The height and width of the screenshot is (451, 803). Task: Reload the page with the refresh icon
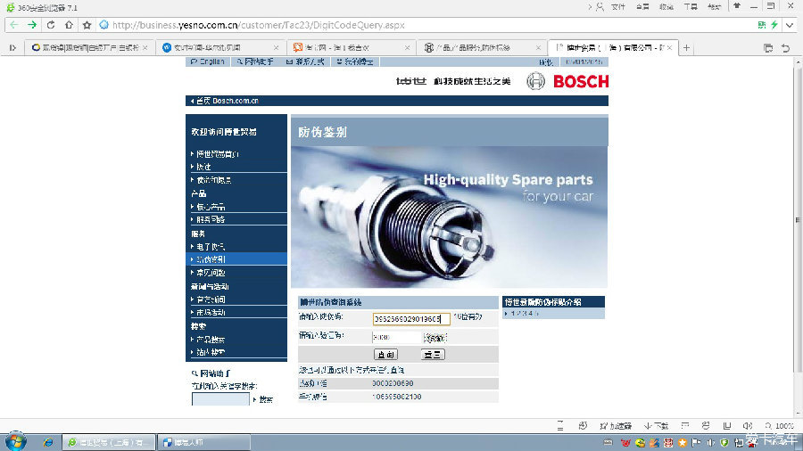[x=51, y=25]
